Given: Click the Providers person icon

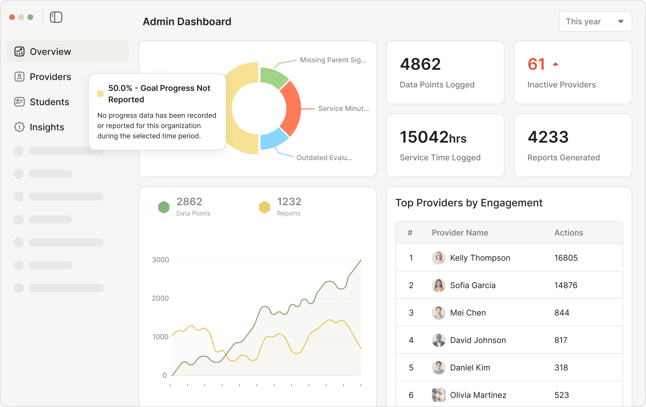Looking at the screenshot, I should [x=19, y=77].
